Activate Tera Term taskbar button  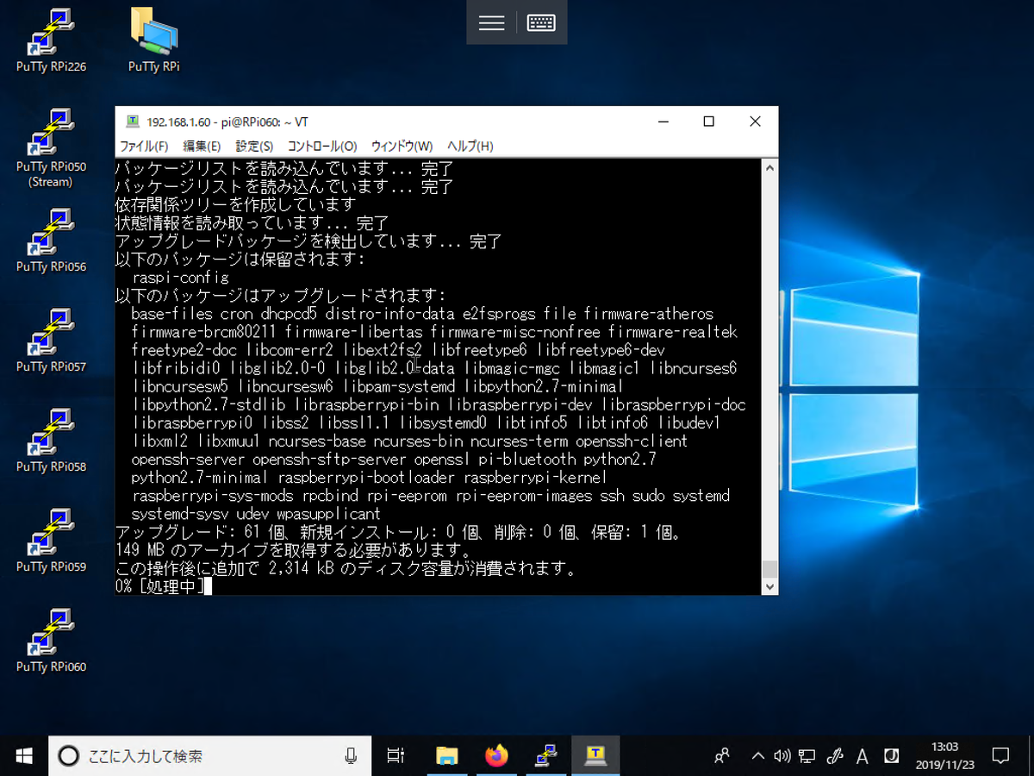tap(595, 756)
